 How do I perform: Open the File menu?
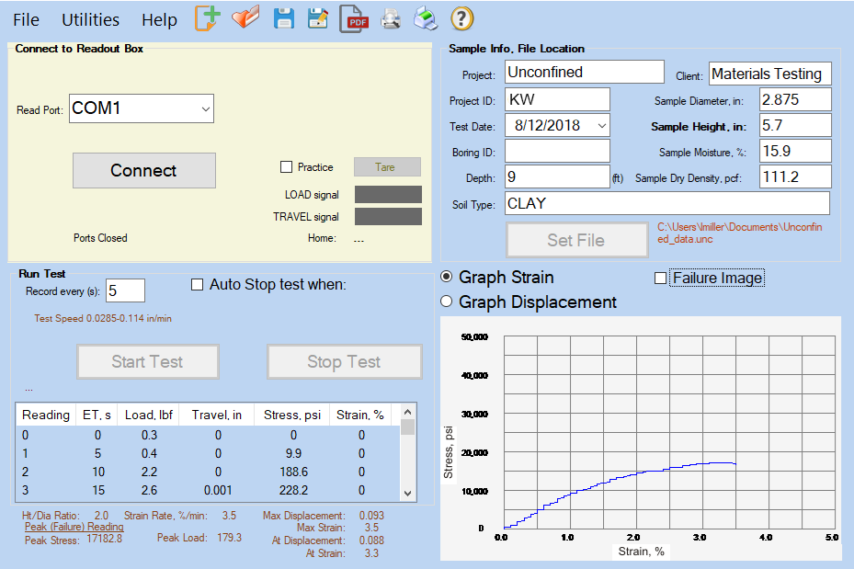pos(26,20)
